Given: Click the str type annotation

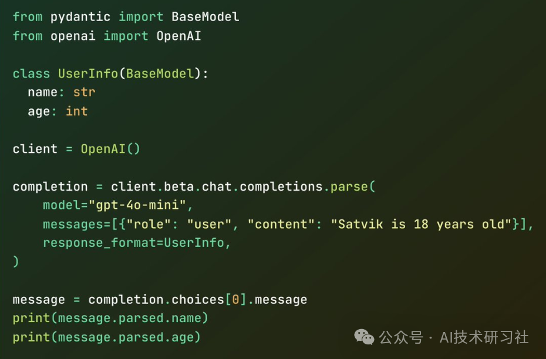Looking at the screenshot, I should pyautogui.click(x=84, y=92).
